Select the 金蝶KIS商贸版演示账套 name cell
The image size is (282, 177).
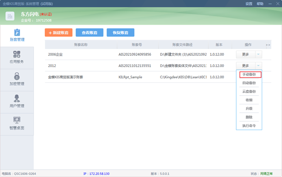point(65,77)
